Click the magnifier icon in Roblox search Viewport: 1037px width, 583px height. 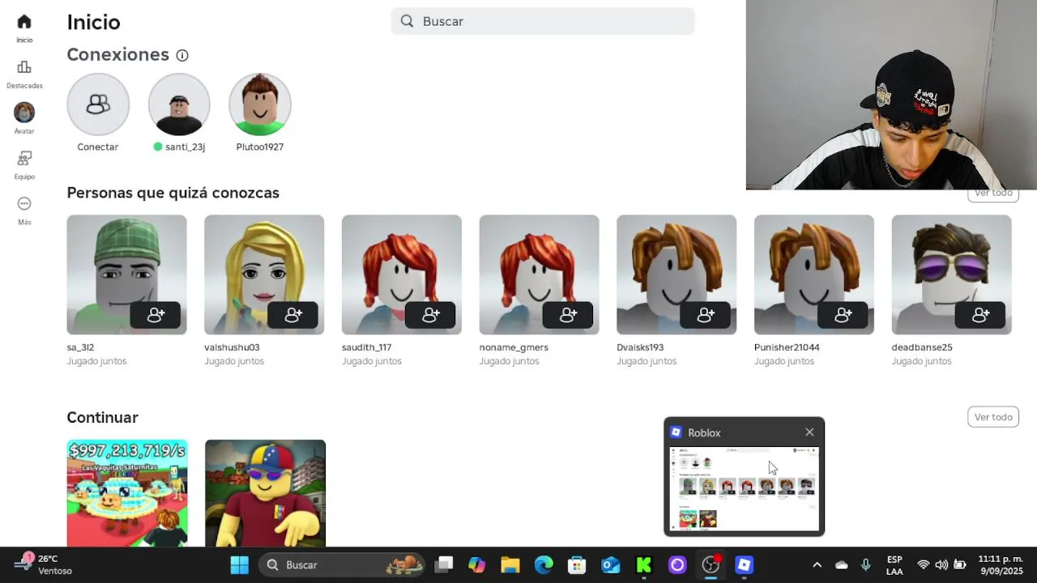(407, 21)
